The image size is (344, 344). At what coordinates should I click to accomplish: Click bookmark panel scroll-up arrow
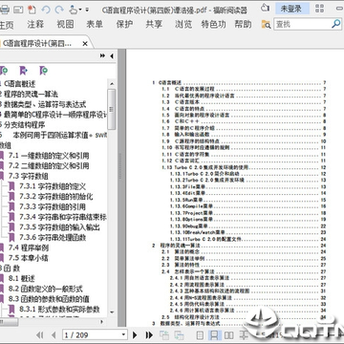pos(112,84)
